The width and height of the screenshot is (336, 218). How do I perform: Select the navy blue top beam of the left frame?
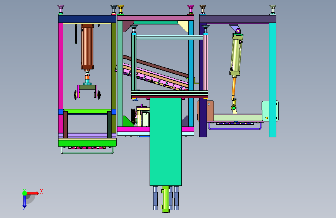point(87,19)
